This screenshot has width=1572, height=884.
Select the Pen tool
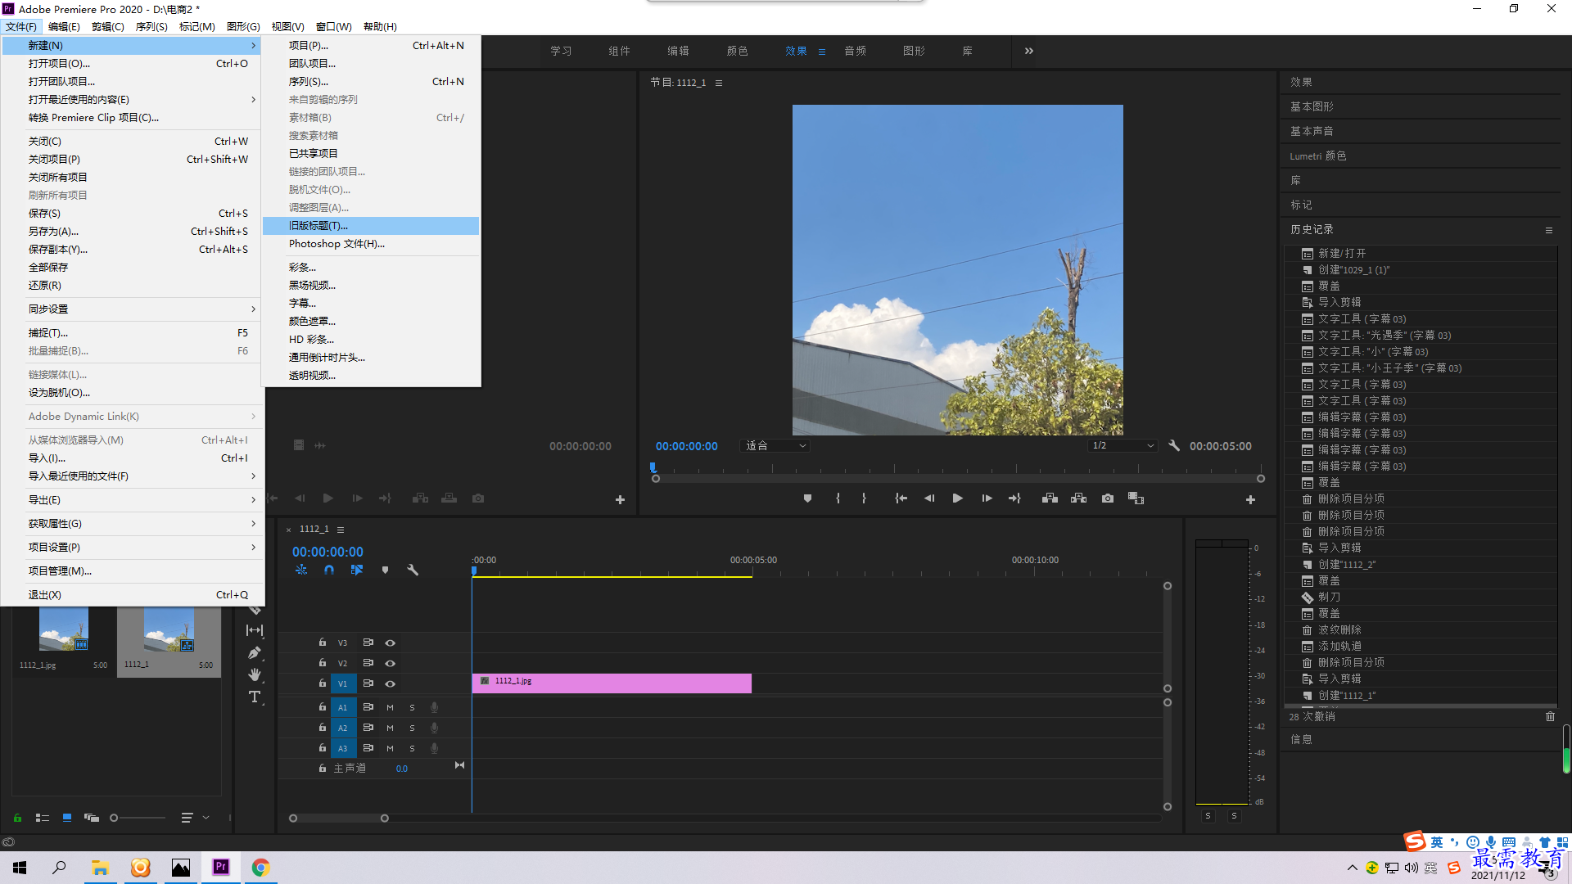(255, 652)
